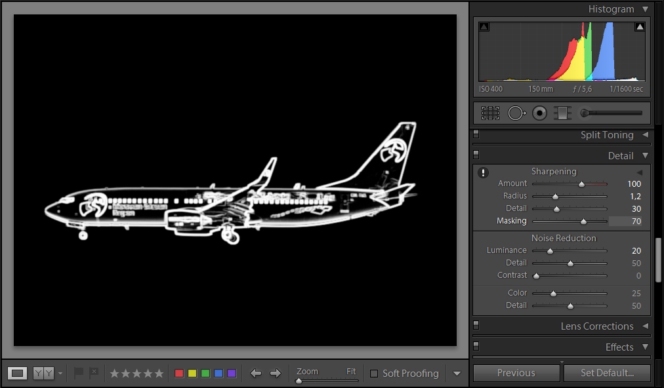Toggle the Split Toning panel switch
664x388 pixels.
click(476, 134)
